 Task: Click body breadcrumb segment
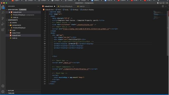[66, 10]
